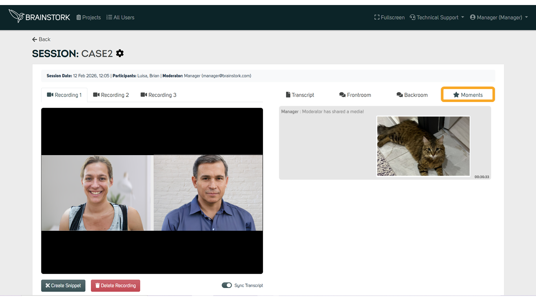The height and width of the screenshot is (301, 536).
Task: Toggle the Sync Transcript switch
Action: (227, 285)
